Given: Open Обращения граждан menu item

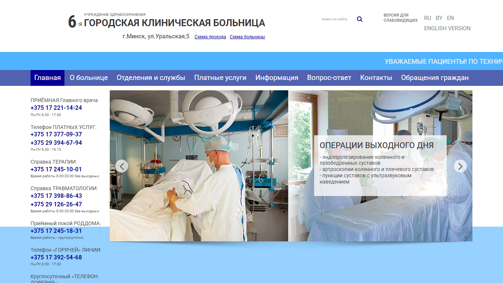Looking at the screenshot, I should [x=435, y=78].
